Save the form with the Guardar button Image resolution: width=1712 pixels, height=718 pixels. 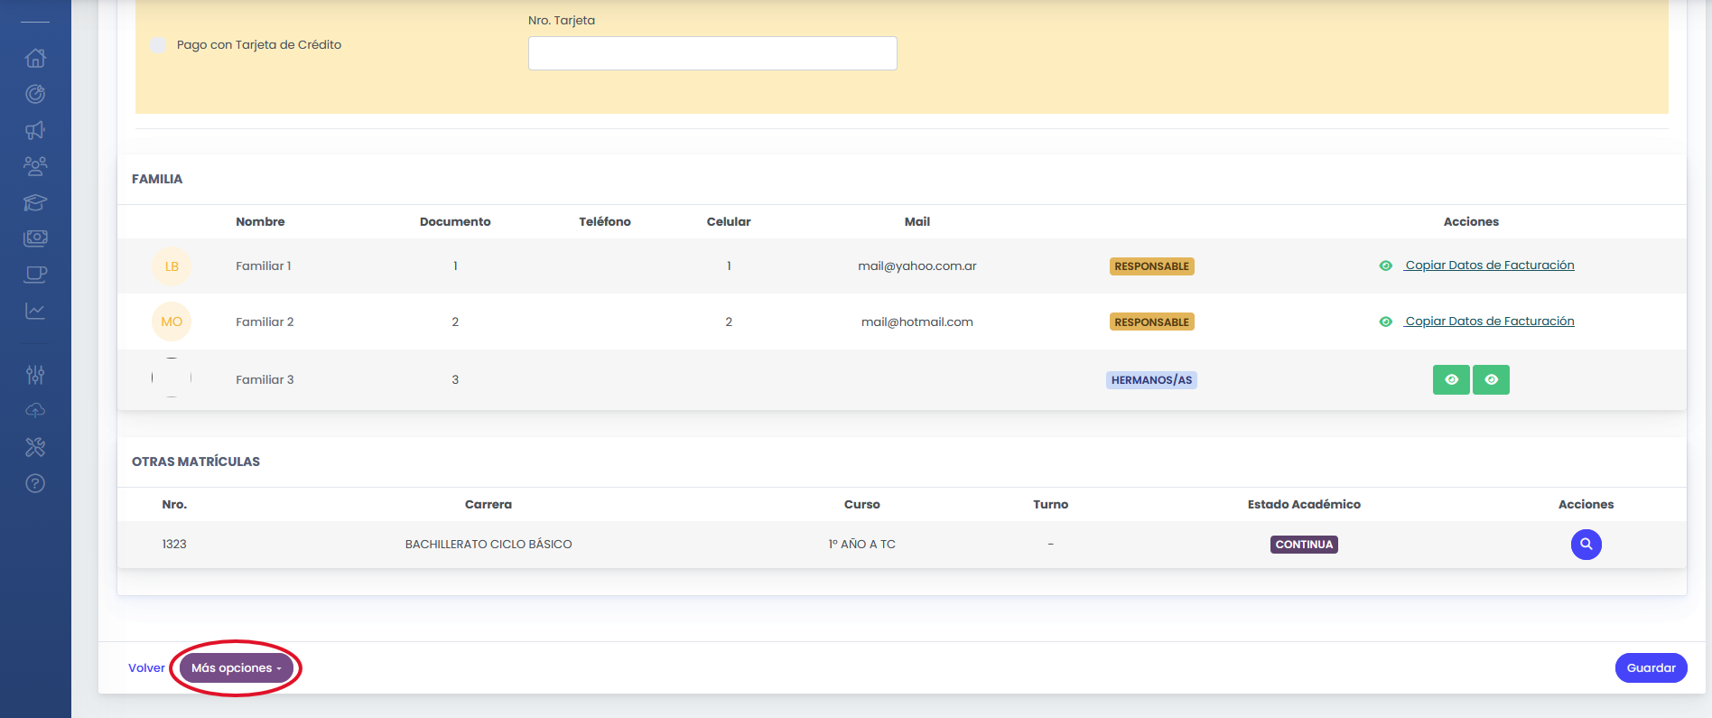click(x=1651, y=668)
